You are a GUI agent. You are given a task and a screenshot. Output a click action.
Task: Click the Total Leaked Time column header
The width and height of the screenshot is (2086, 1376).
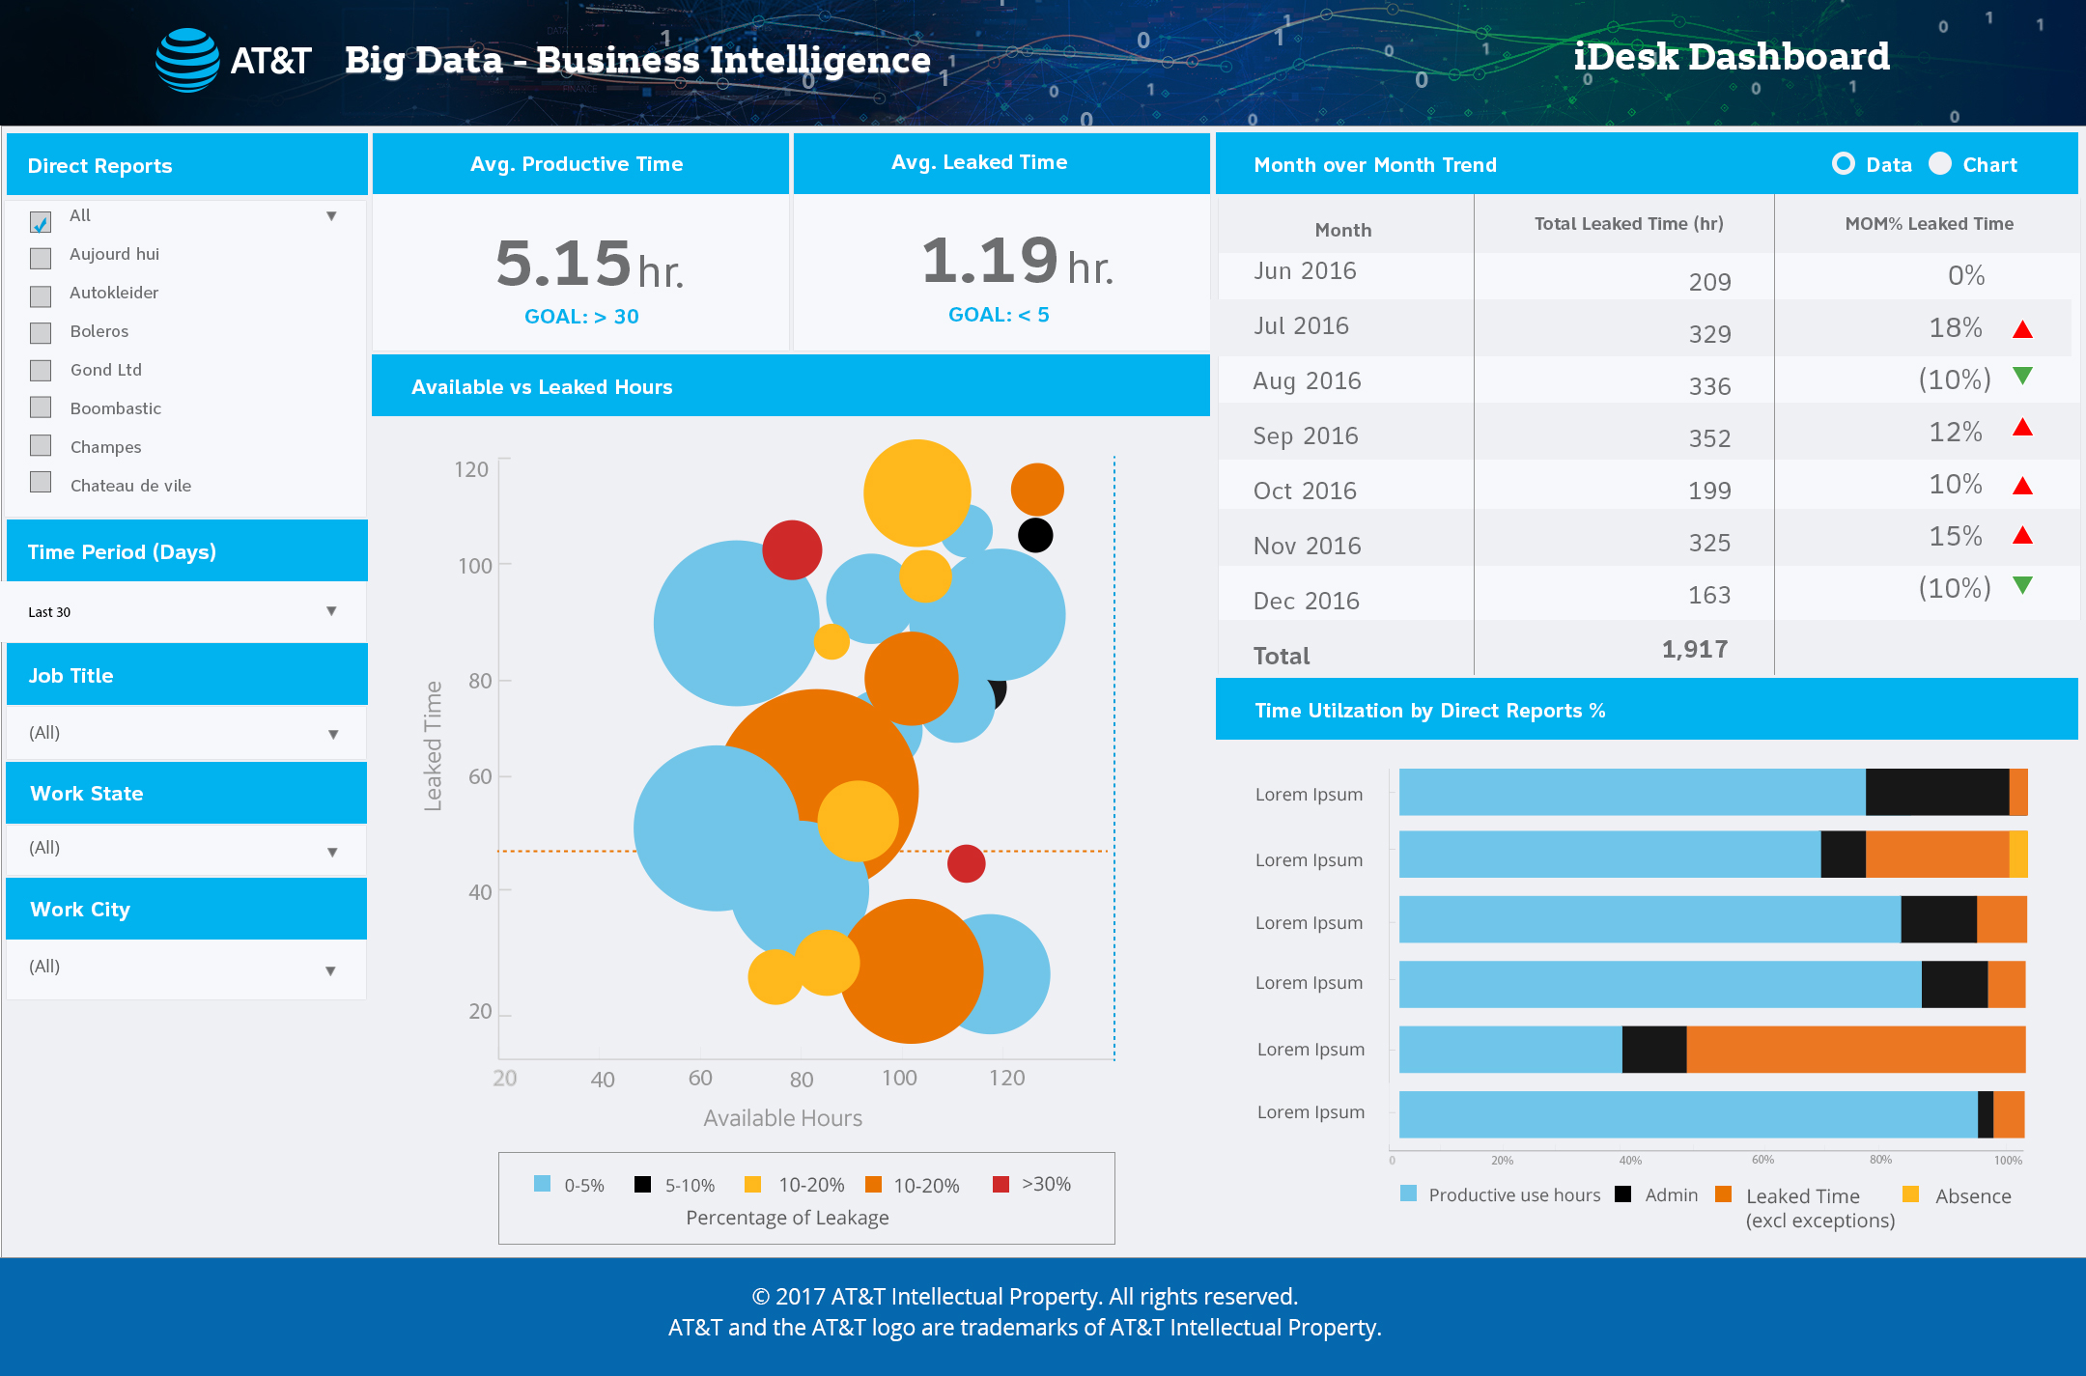coord(1628,224)
